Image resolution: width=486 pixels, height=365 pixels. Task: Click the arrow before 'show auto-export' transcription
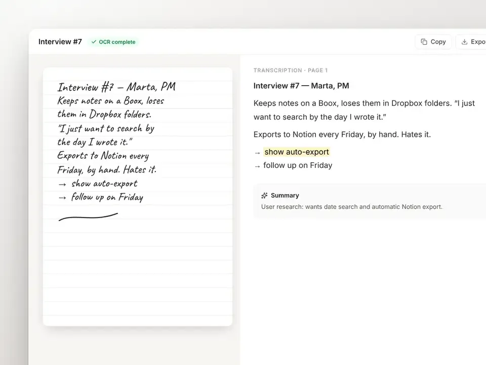[x=257, y=153]
